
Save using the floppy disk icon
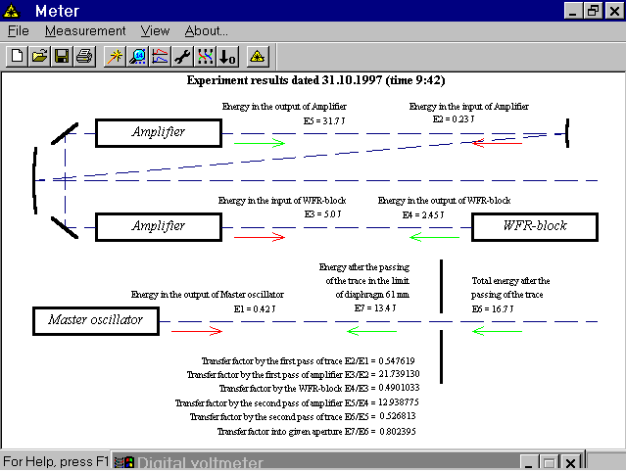[62, 56]
